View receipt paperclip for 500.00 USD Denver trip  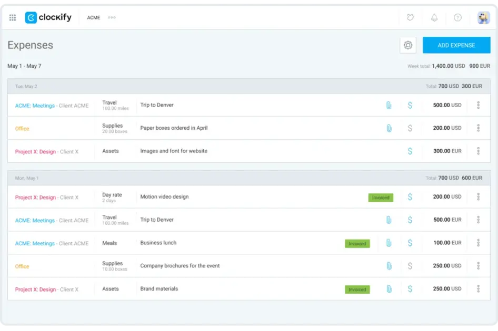[x=389, y=105]
